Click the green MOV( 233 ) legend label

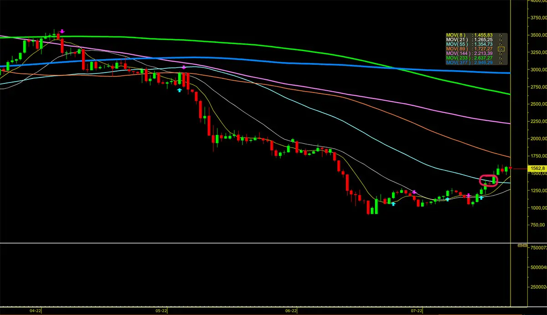(459, 58)
